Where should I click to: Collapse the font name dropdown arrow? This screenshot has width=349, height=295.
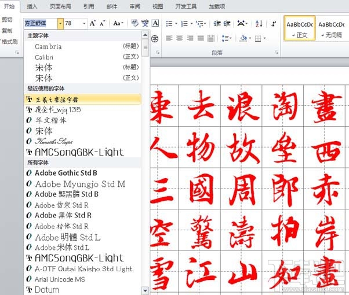[x=60, y=23]
